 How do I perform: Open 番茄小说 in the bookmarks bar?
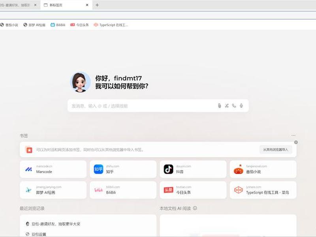pos(9,25)
